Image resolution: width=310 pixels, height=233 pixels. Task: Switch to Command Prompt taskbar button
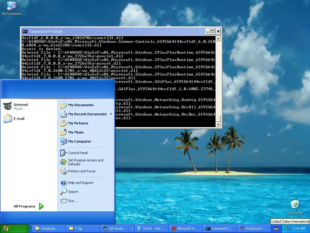(x=220, y=229)
